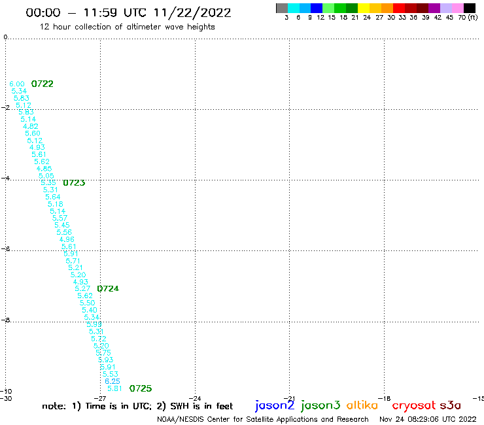The width and height of the screenshot is (484, 425).
Task: Select the 5.99 value on the track
Action: 94,324
